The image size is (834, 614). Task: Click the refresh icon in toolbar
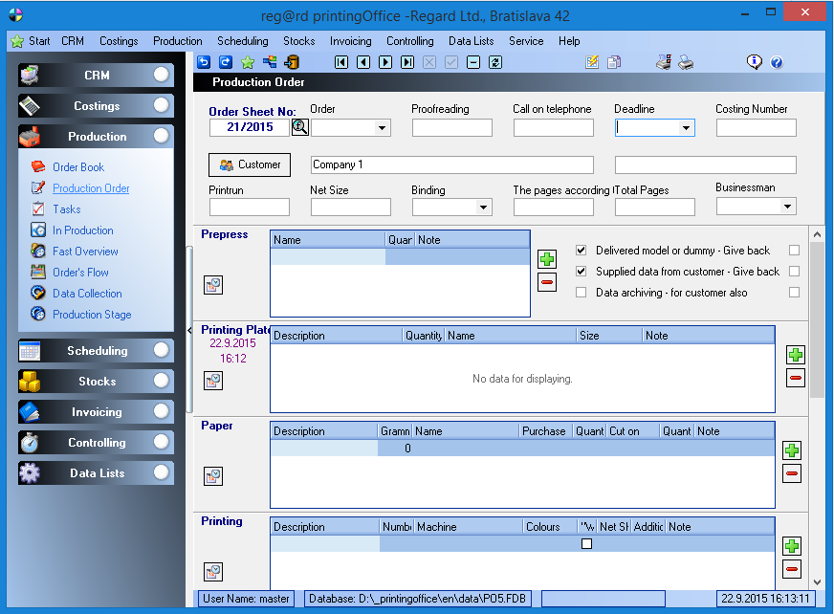(x=494, y=62)
